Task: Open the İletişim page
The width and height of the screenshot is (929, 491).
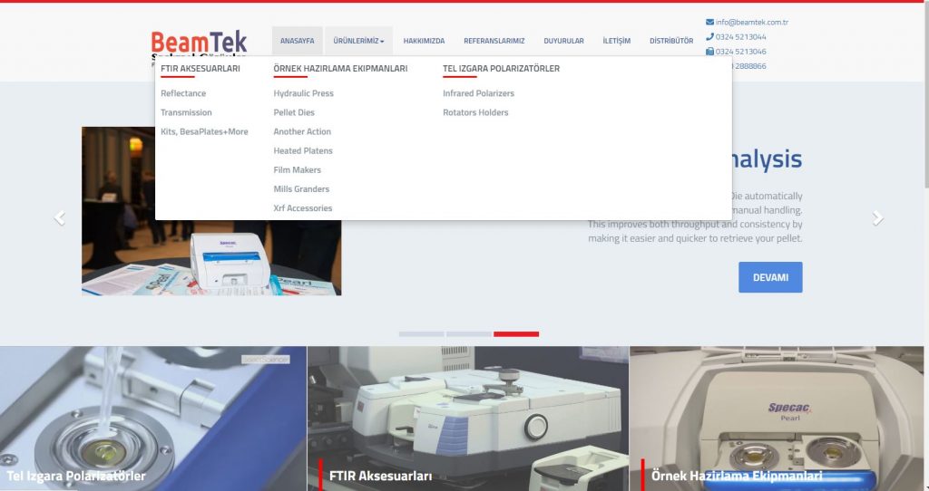Action: coord(616,41)
